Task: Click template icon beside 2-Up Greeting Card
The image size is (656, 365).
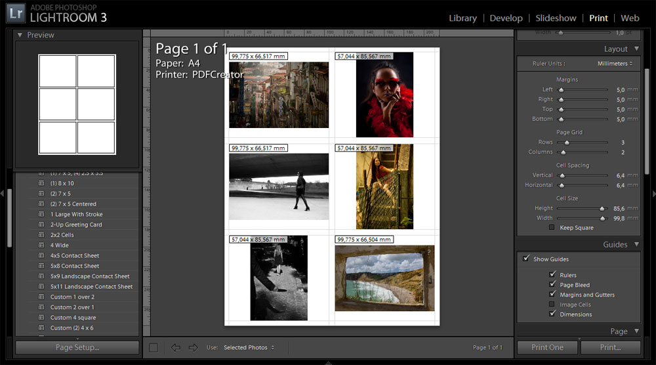Action: point(41,225)
